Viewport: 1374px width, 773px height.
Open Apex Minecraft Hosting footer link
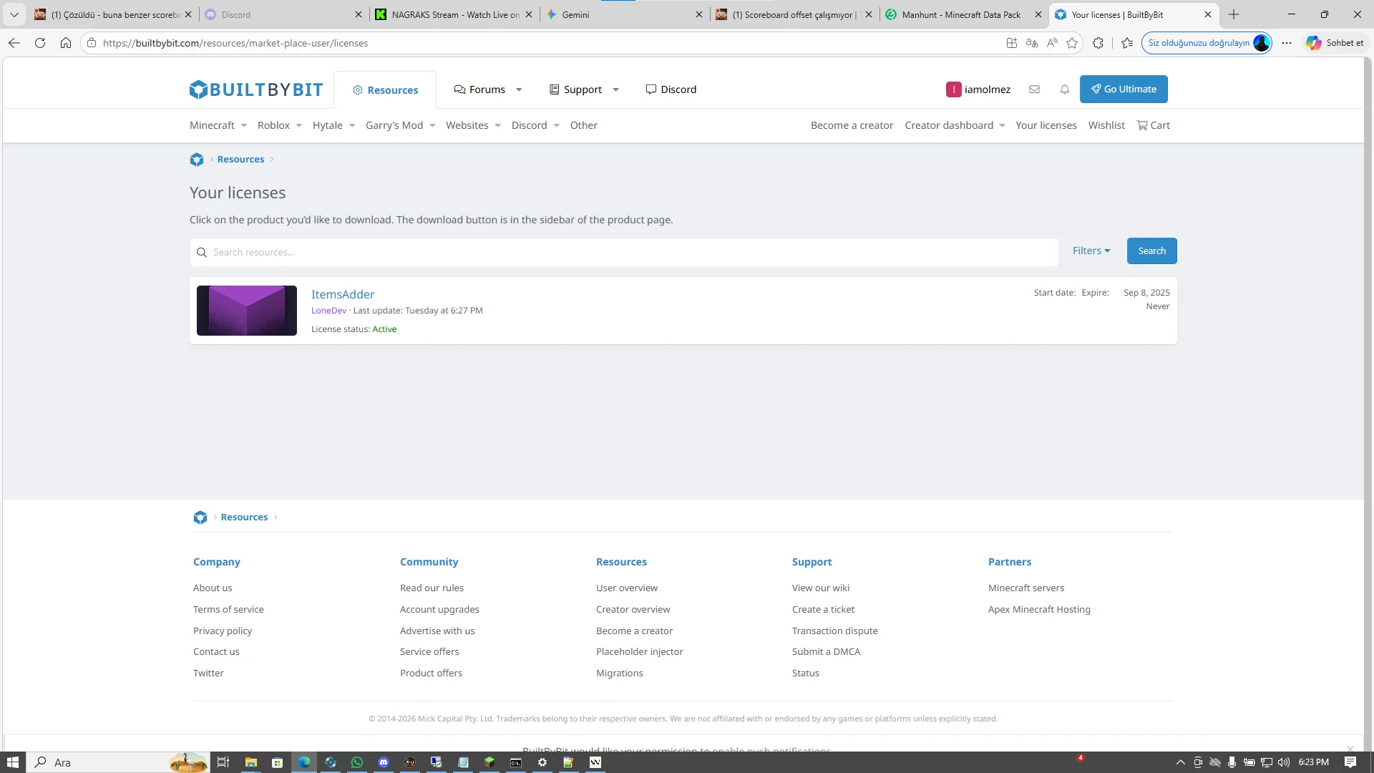point(1039,609)
